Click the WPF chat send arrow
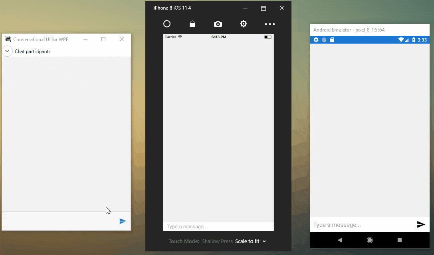This screenshot has height=255, width=434. tap(123, 221)
